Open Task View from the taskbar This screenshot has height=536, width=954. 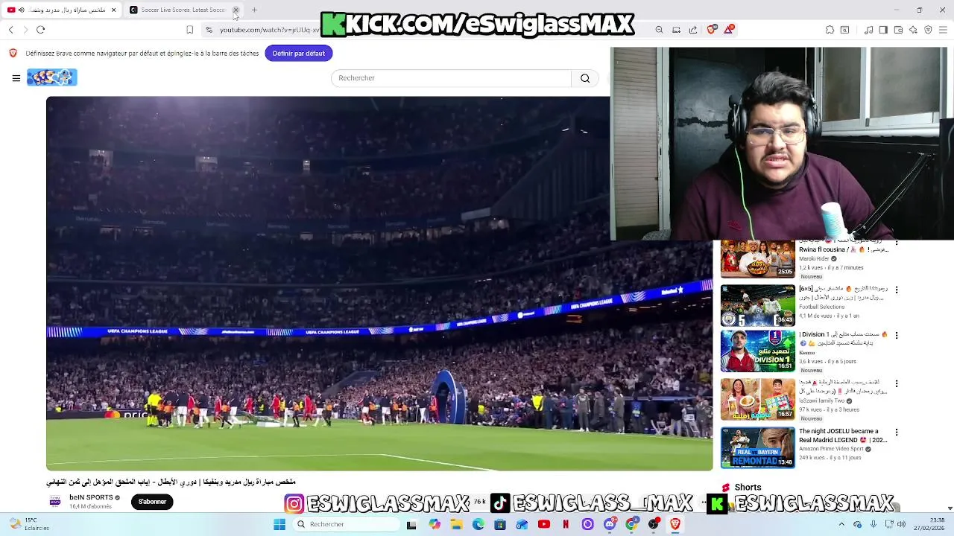coord(411,524)
